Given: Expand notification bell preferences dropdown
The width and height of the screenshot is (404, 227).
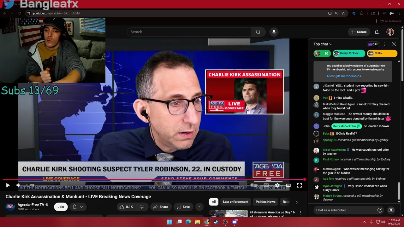Looking at the screenshot, I should pyautogui.click(x=78, y=207).
